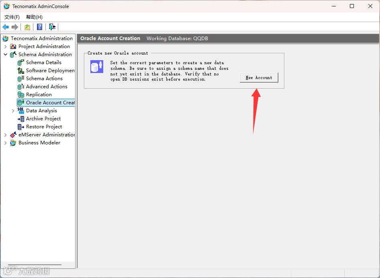380x278 pixels.
Task: Click the Advanced Actions icon
Action: [x=21, y=87]
